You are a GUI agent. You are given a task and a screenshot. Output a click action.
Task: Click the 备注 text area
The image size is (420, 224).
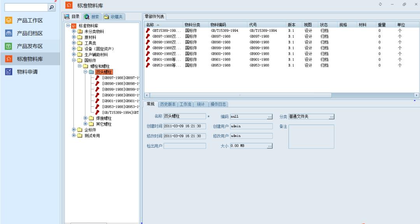(x=311, y=137)
